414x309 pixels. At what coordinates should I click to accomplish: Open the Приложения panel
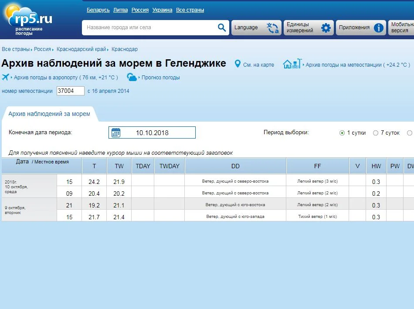362,27
